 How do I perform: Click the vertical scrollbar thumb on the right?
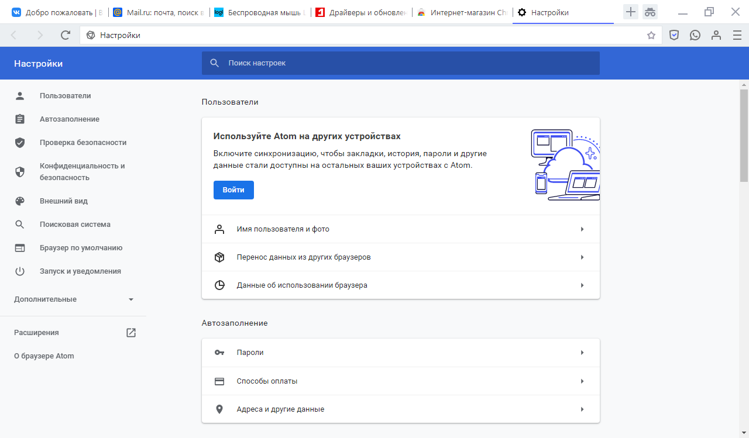(744, 135)
